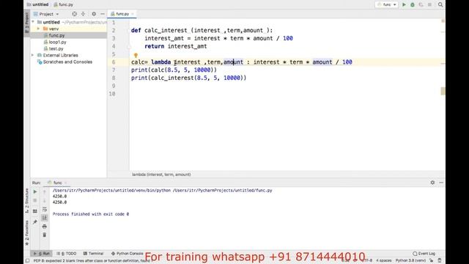Click the stop square in top toolbar

click(429, 4)
